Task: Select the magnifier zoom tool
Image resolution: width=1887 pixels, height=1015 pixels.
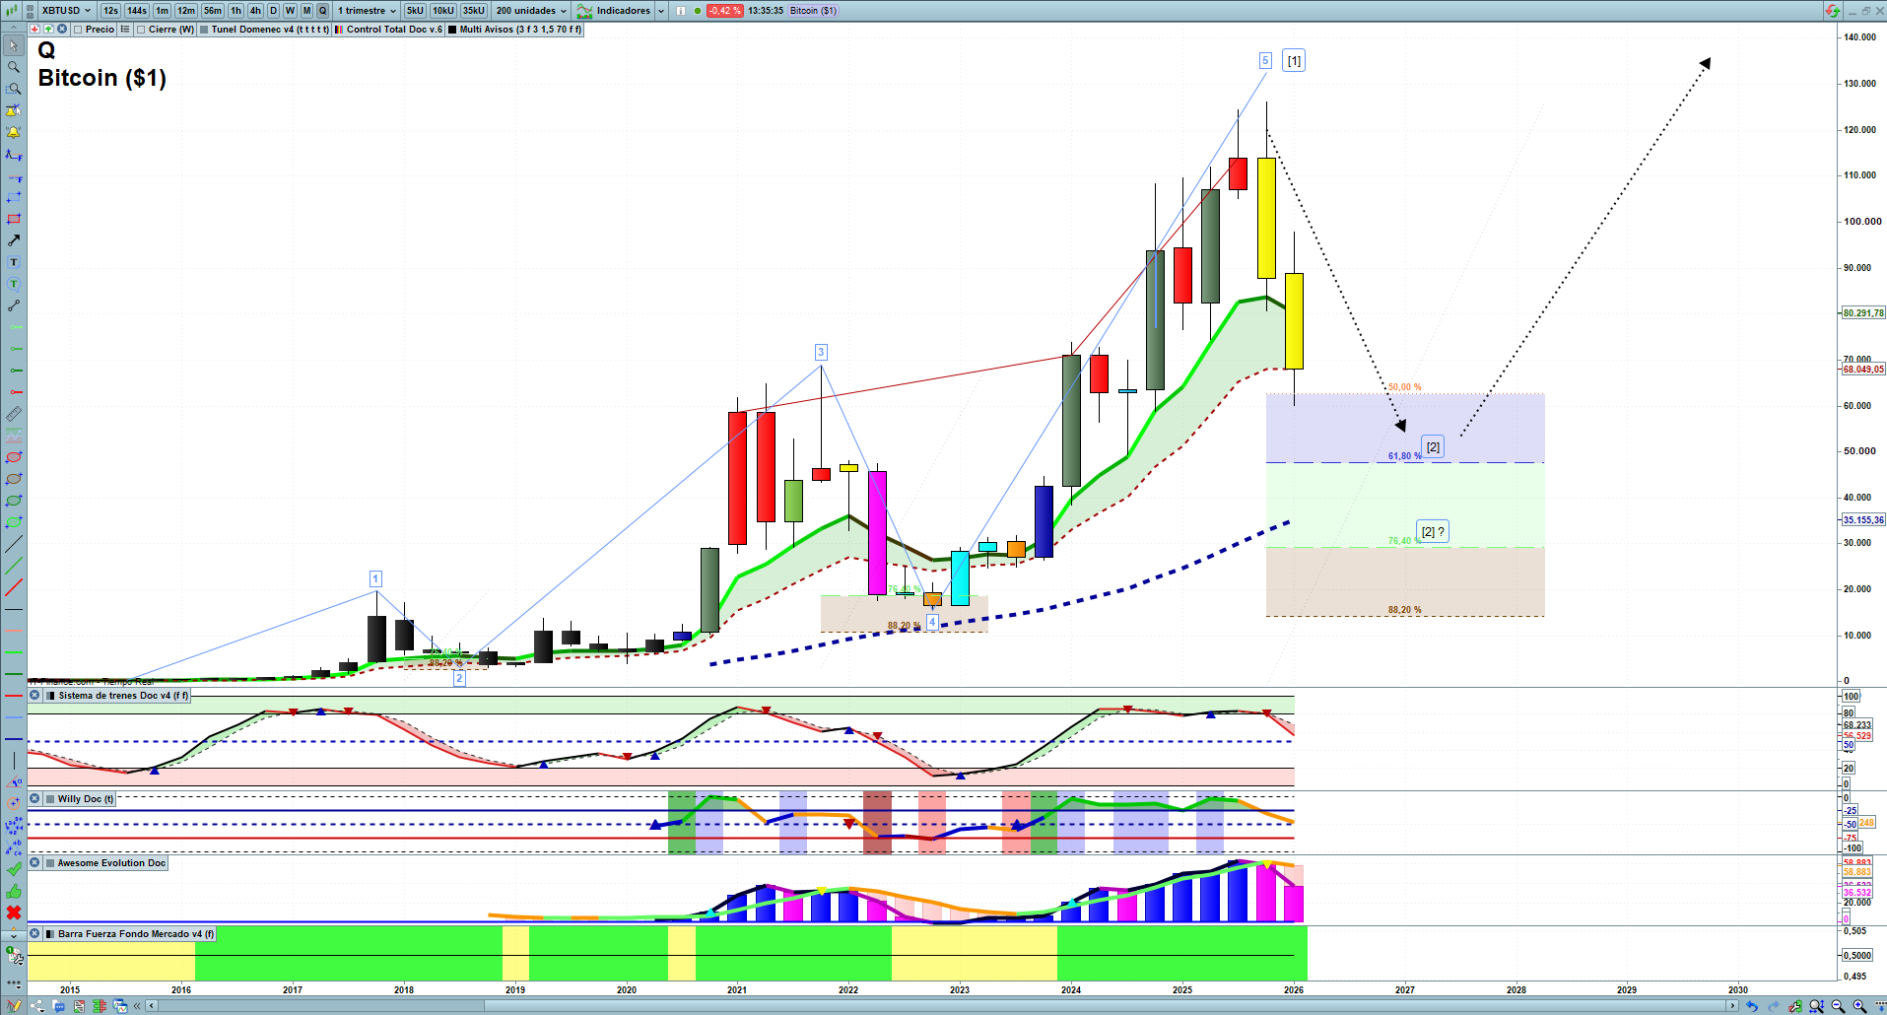Action: tap(14, 67)
